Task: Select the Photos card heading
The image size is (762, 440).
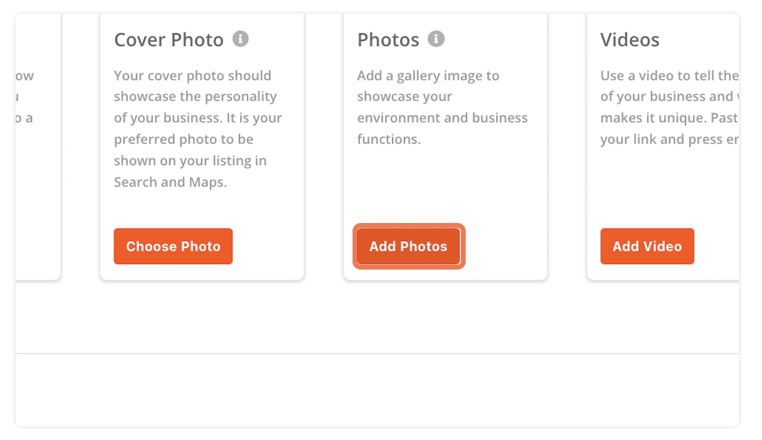Action: pos(388,40)
